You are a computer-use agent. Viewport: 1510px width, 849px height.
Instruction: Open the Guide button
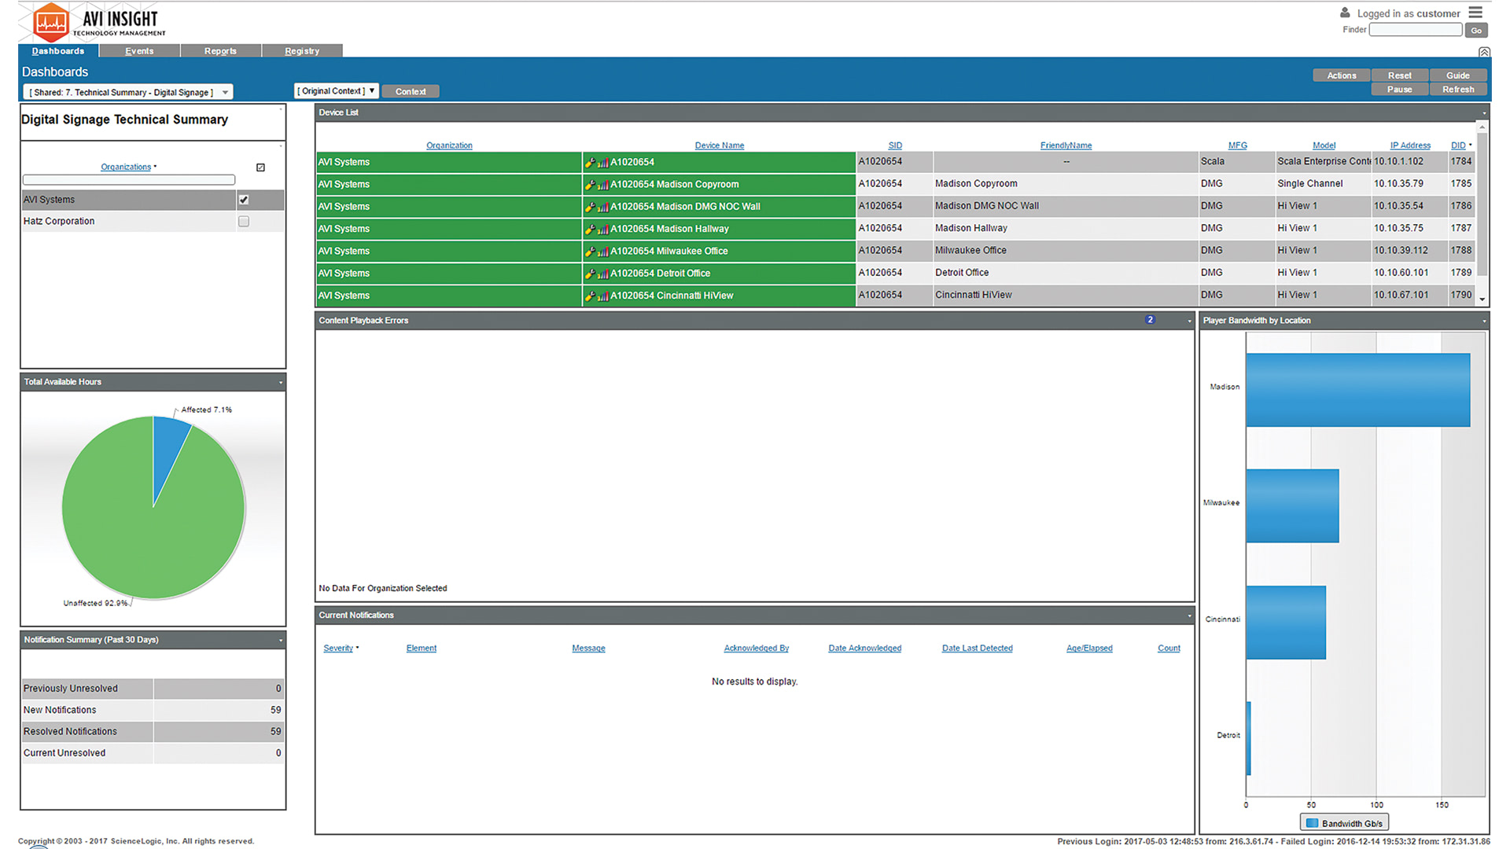click(x=1458, y=75)
